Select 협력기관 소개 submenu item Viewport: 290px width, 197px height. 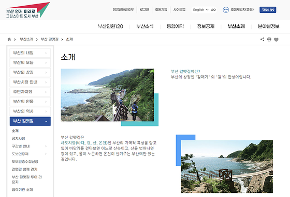tap(22, 190)
